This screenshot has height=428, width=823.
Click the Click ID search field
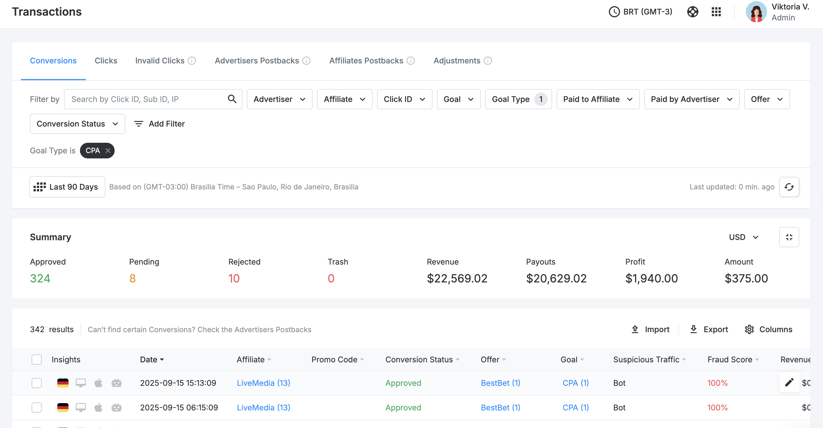(153, 99)
